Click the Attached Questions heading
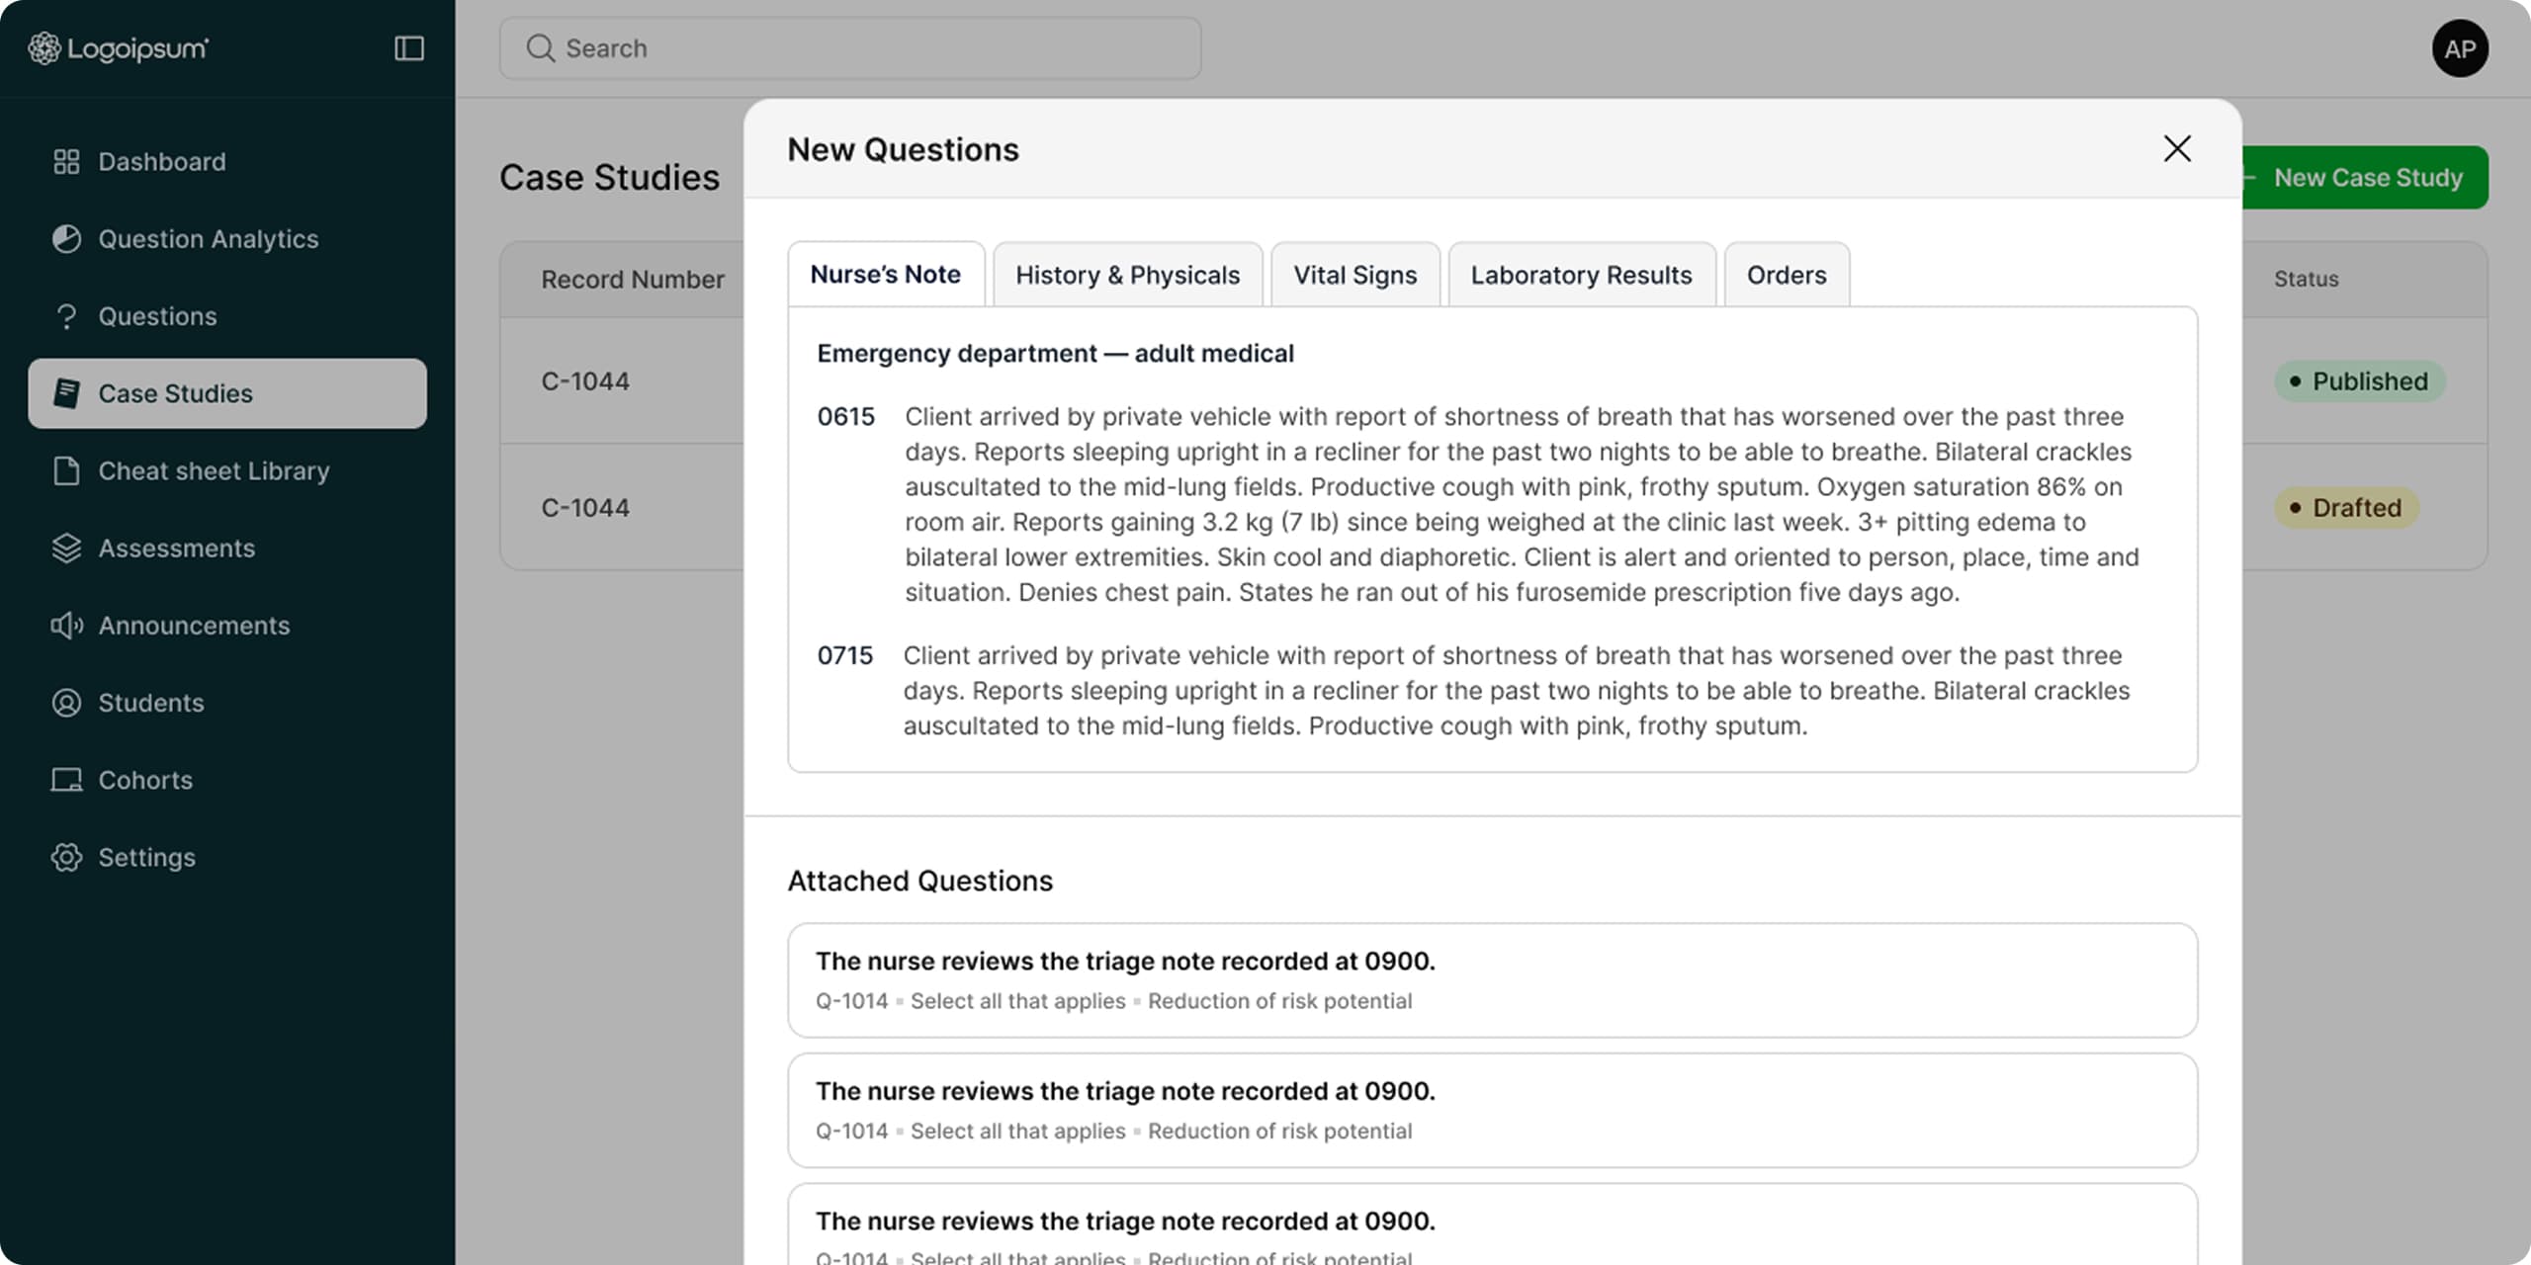This screenshot has height=1265, width=2531. [920, 881]
